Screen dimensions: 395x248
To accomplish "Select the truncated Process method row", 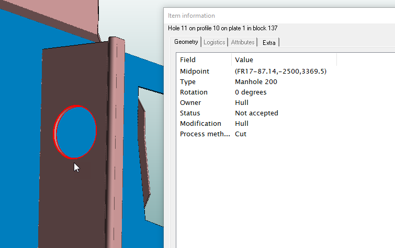I will pos(205,134).
